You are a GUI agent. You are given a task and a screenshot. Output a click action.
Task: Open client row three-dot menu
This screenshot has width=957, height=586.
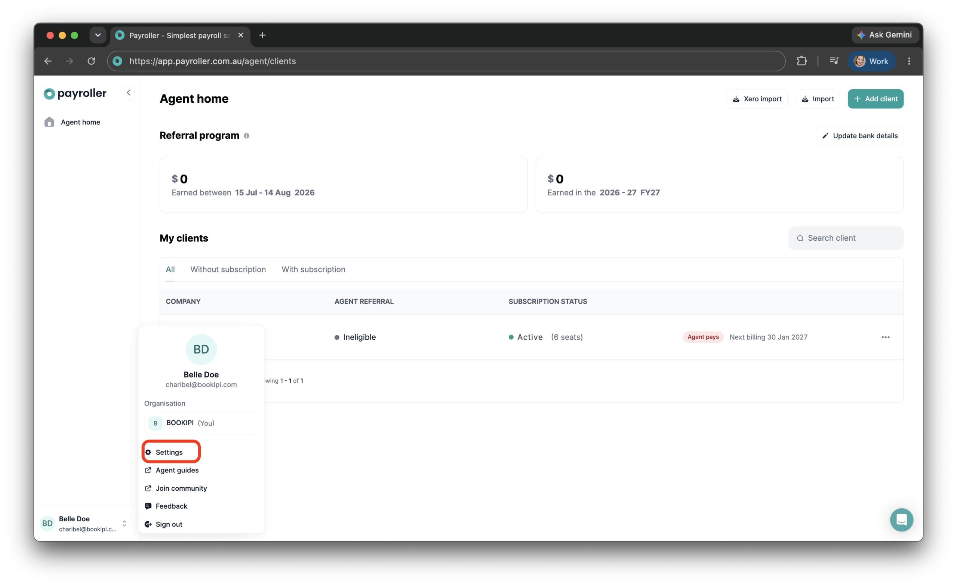pos(886,337)
